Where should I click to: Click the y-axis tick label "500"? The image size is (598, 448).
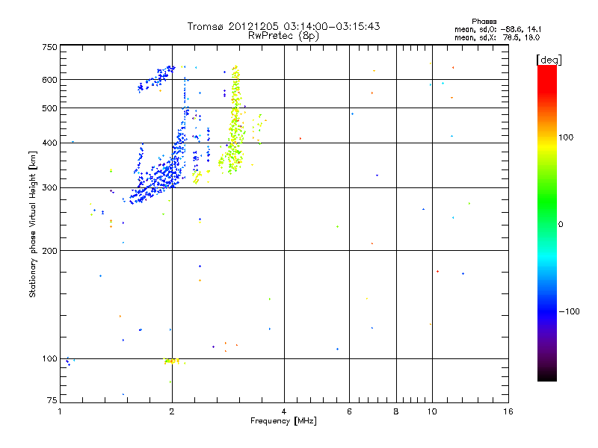pyautogui.click(x=49, y=108)
